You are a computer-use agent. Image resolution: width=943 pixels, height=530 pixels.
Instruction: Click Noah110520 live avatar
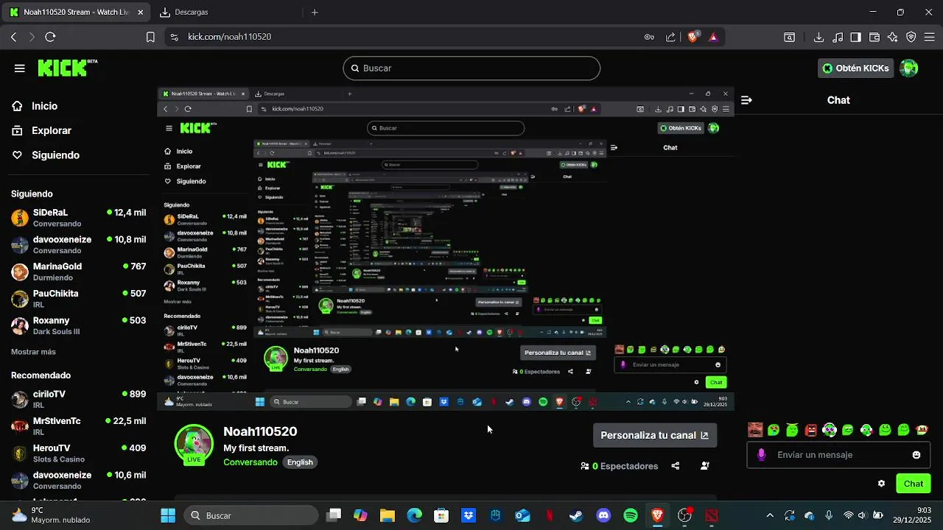[194, 444]
